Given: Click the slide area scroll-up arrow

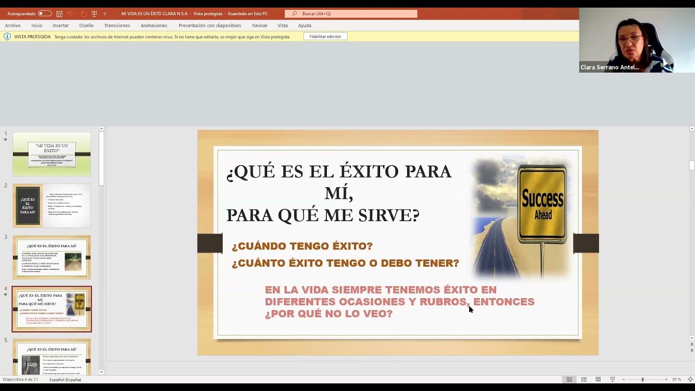Looking at the screenshot, I should [x=691, y=129].
